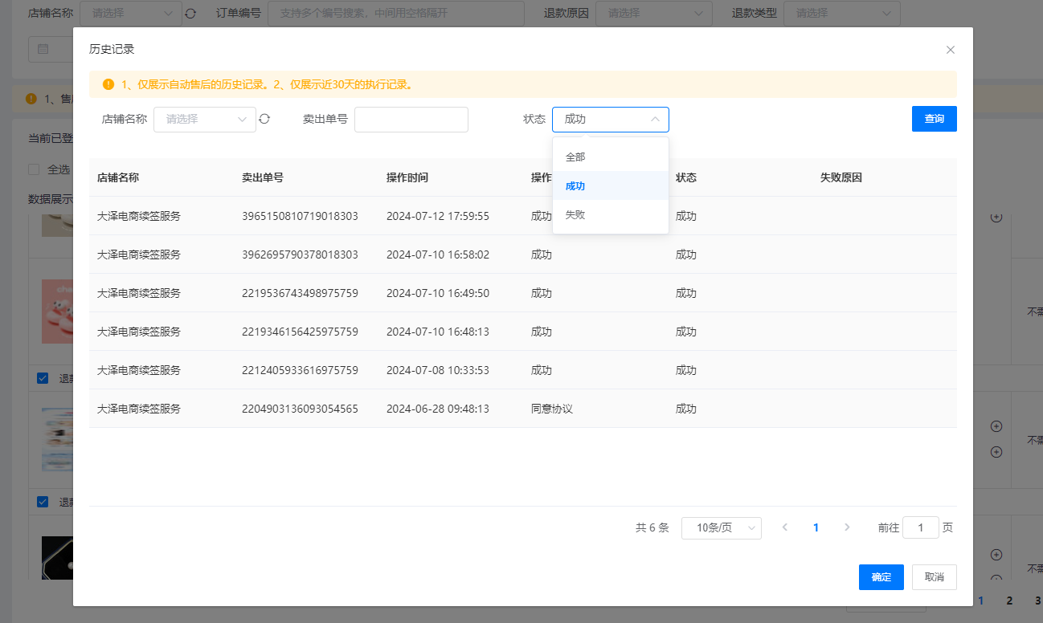Screen dimensions: 1043x623
Task: Click page number 1 in dialog pagination
Action: [x=816, y=527]
